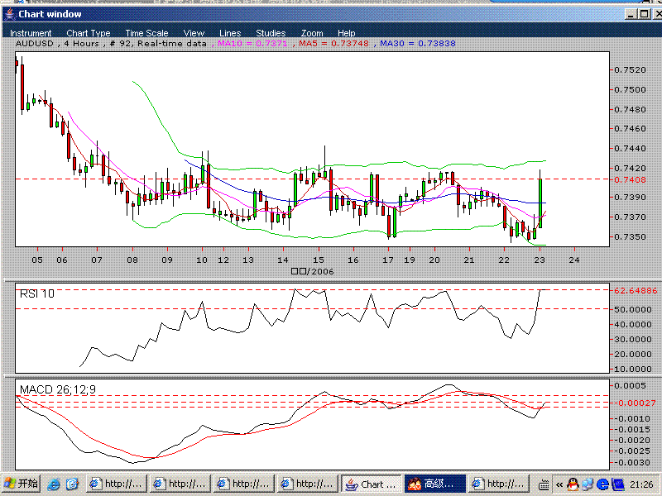This screenshot has height=496, width=662.
Task: Open the Help menu
Action: click(x=346, y=33)
